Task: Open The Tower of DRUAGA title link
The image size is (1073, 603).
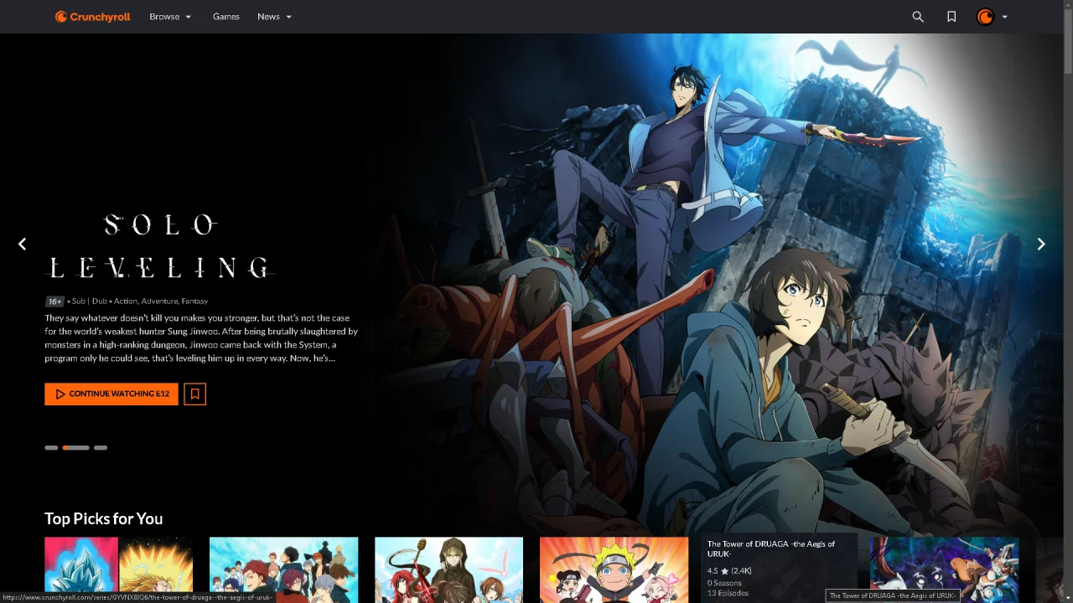Action: tap(771, 549)
